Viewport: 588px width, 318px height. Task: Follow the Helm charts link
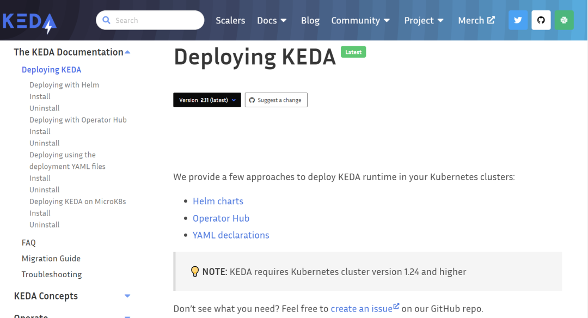coord(218,201)
